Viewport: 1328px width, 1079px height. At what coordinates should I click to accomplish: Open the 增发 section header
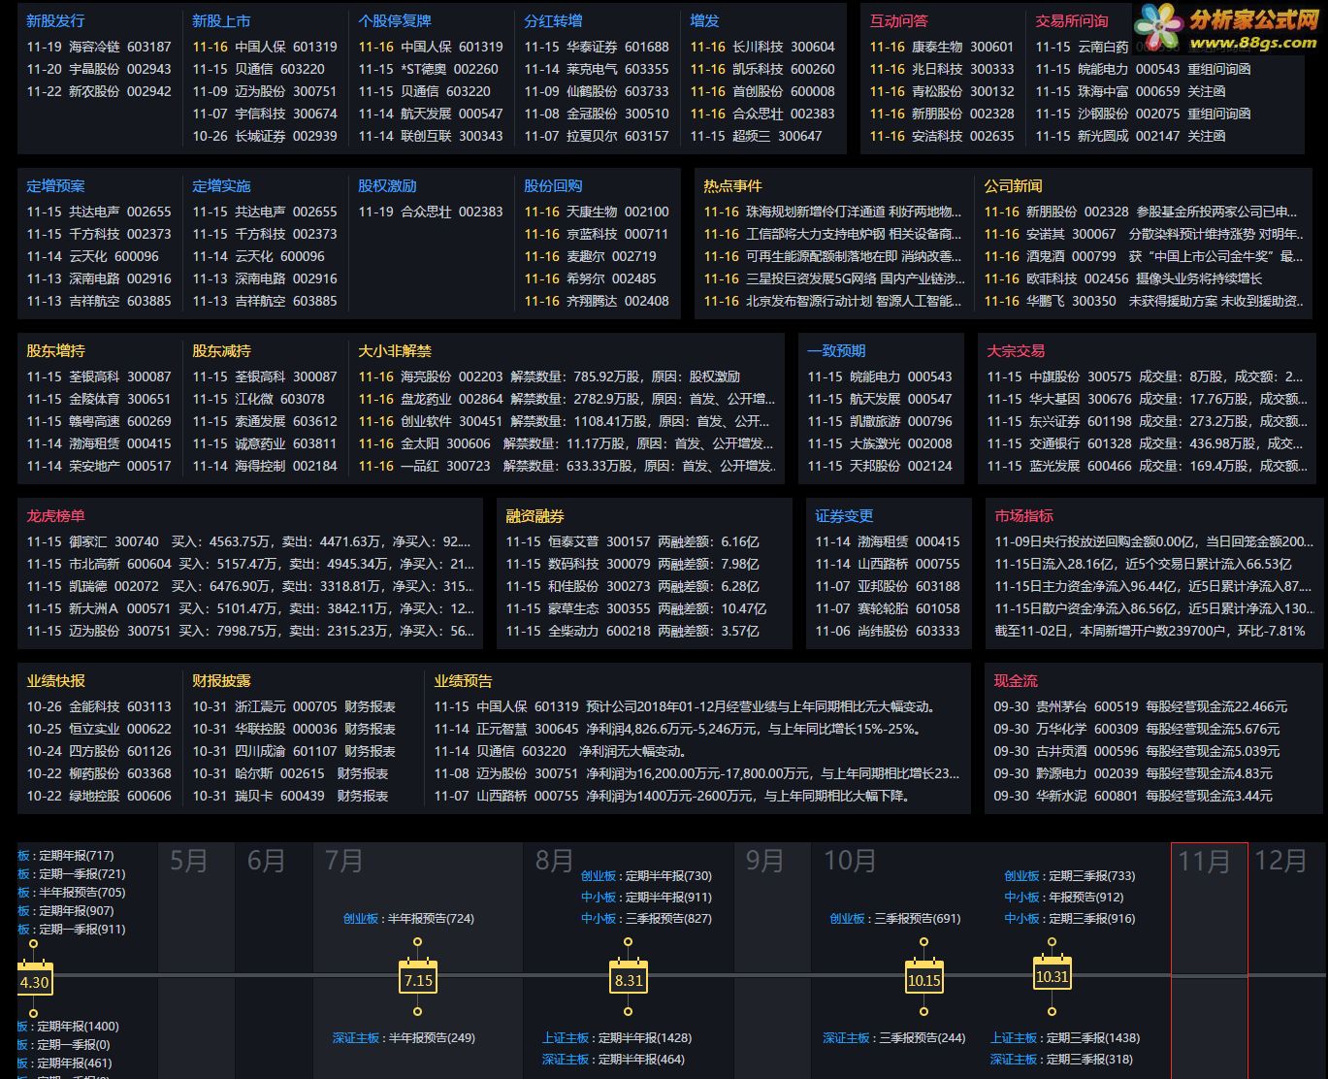pos(705,20)
